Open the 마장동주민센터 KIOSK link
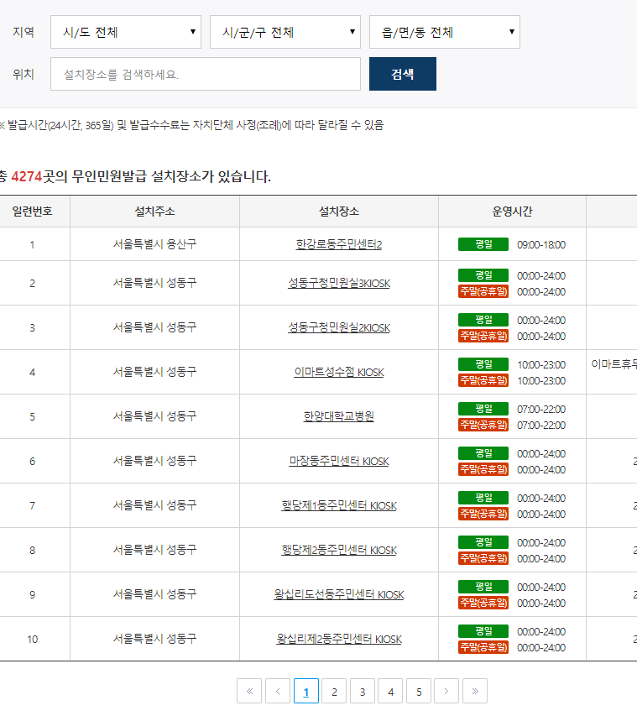Viewport: 637px width, 716px height. [339, 461]
